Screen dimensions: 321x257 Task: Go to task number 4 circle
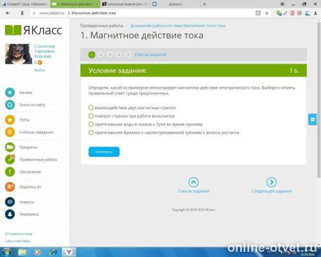click(119, 55)
